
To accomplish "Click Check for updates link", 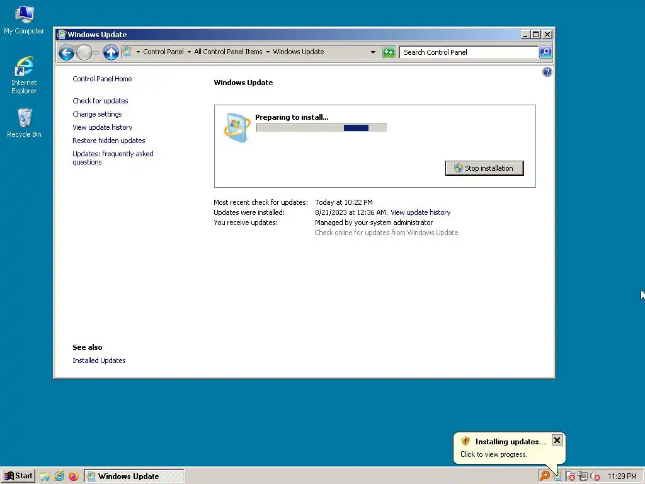I will (x=100, y=101).
